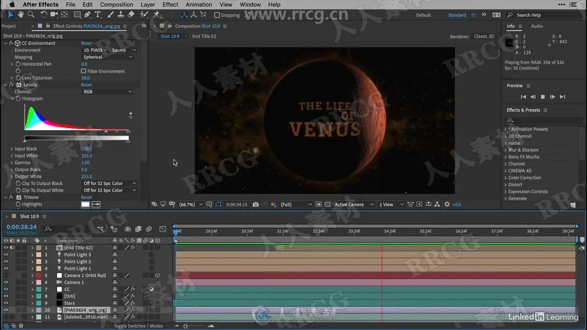Image resolution: width=587 pixels, height=330 pixels.
Task: Reset the Levels effect
Action: (86, 85)
